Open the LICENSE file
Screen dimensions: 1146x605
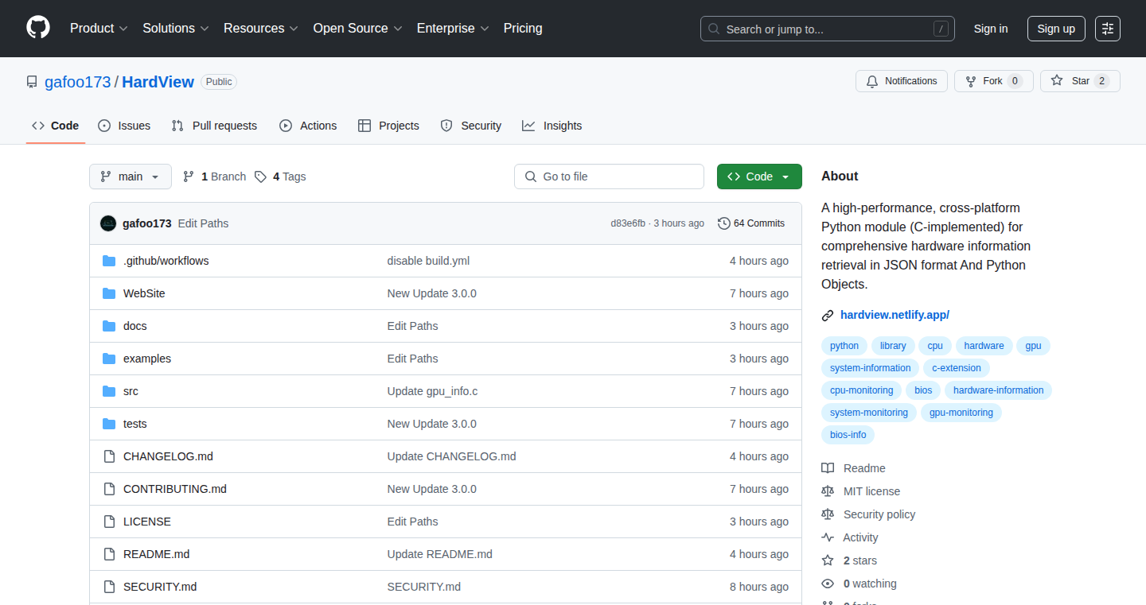tap(147, 522)
